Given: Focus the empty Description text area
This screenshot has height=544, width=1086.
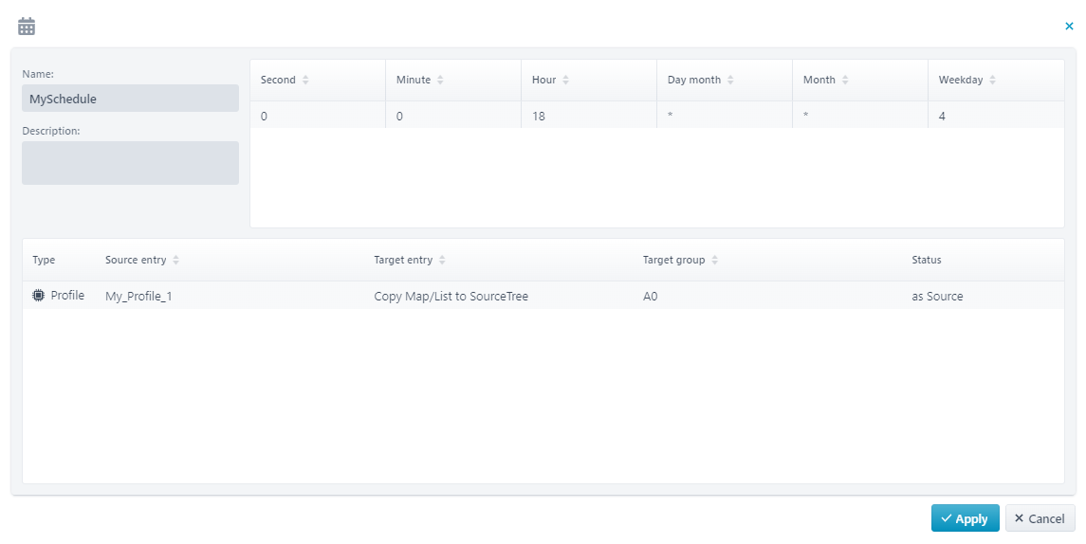Looking at the screenshot, I should tap(130, 163).
